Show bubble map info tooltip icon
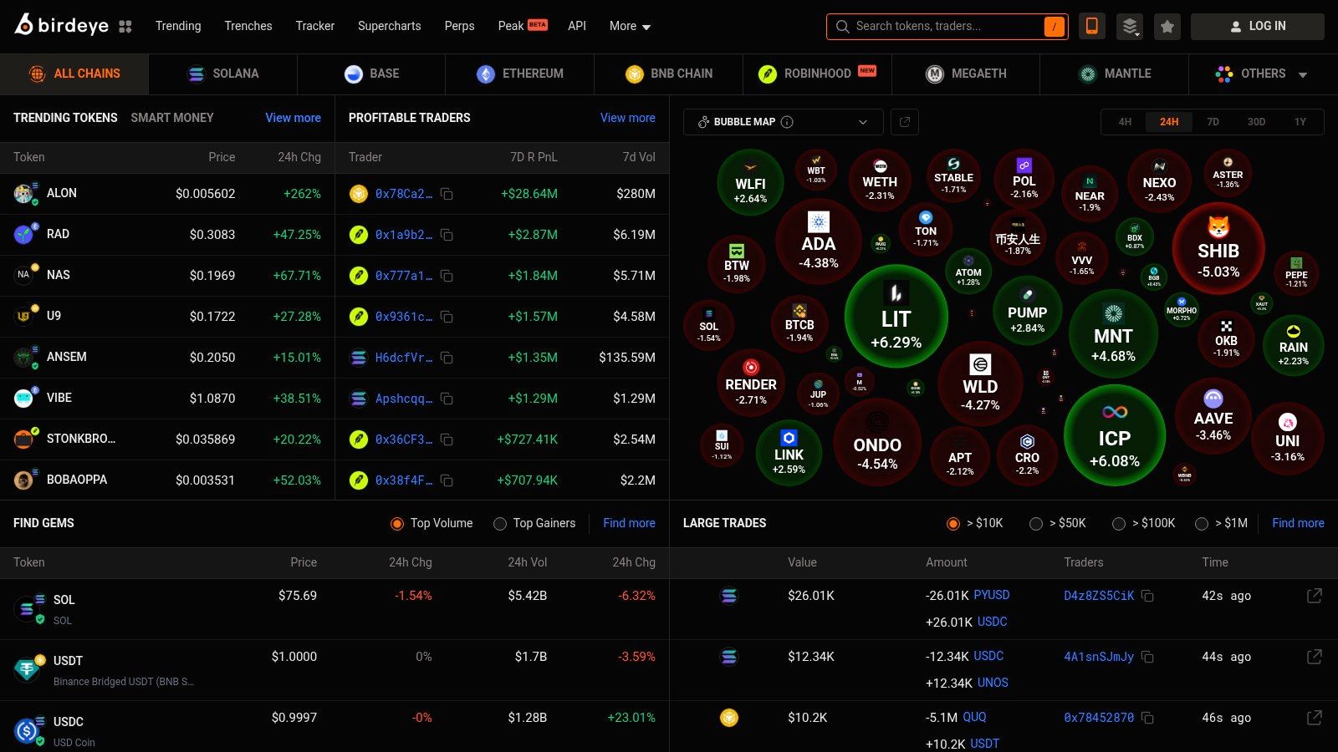Viewport: 1338px width, 752px height. 787,122
